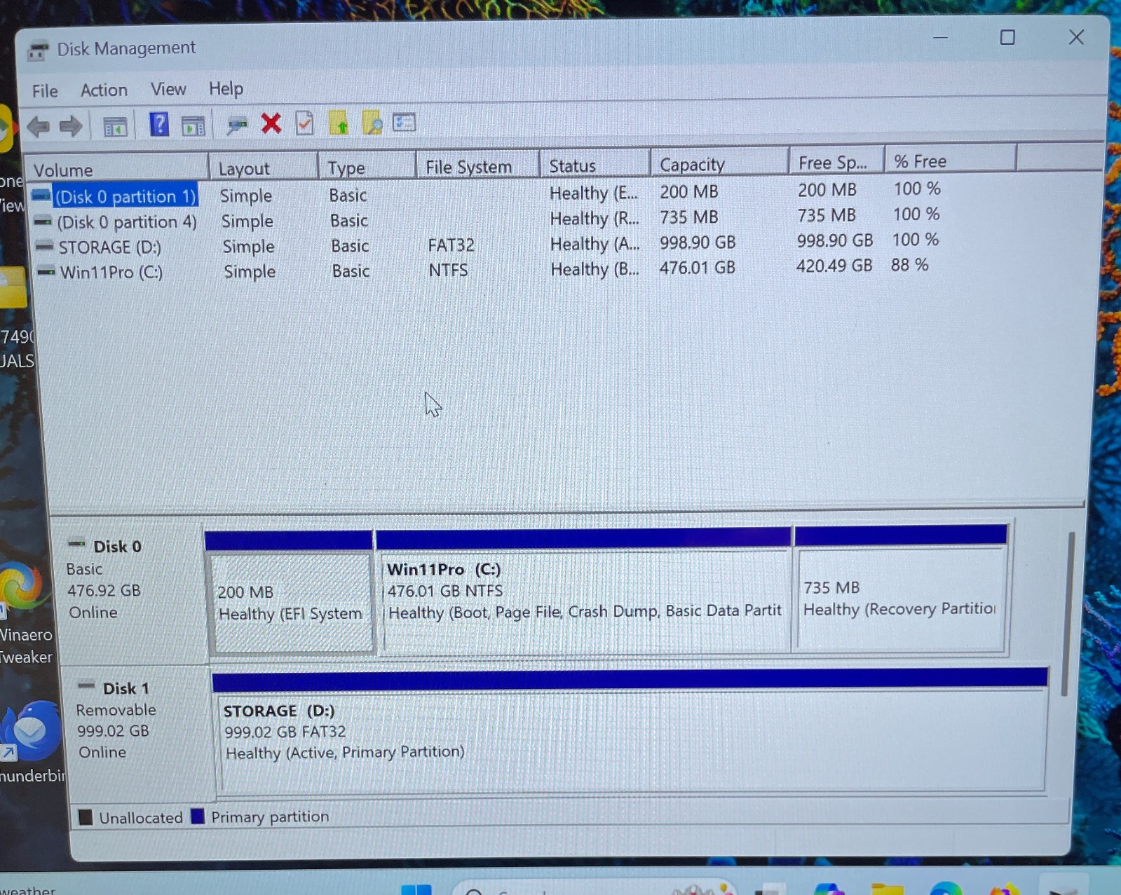The width and height of the screenshot is (1121, 895).
Task: Click the settings list toolbar icon
Action: point(405,123)
